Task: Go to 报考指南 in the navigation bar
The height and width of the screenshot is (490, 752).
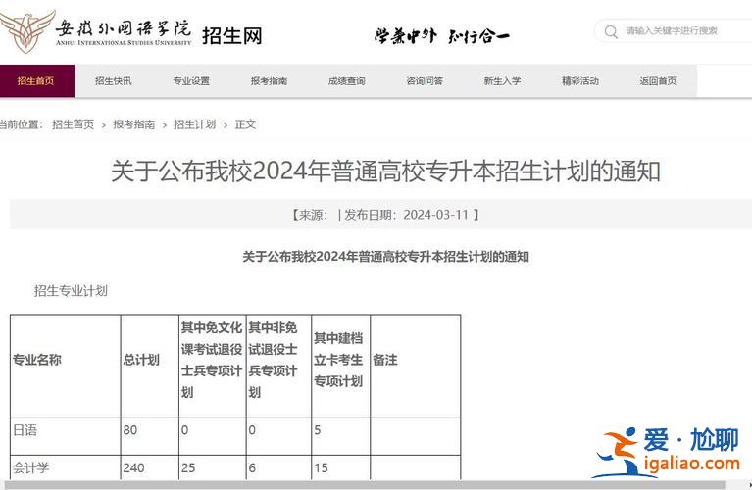Action: [269, 81]
